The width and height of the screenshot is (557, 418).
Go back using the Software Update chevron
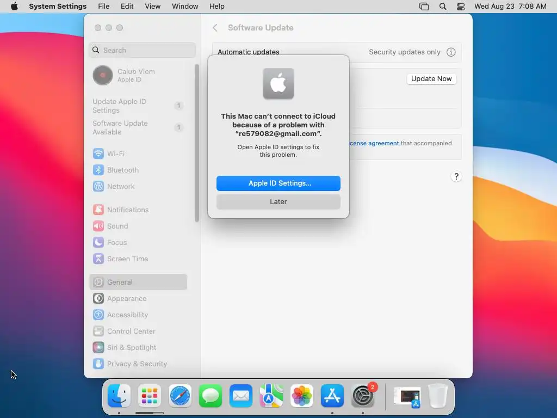[215, 28]
